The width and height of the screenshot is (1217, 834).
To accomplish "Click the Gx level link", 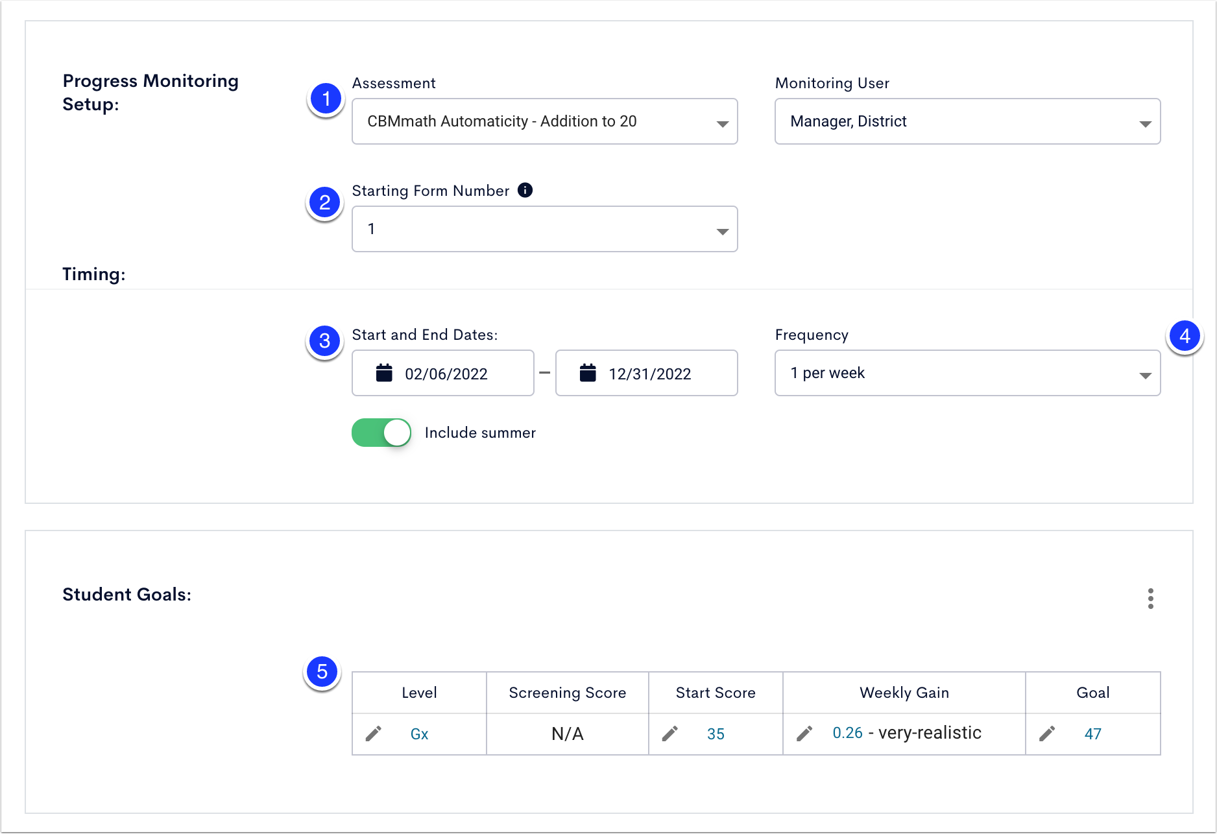I will (419, 734).
